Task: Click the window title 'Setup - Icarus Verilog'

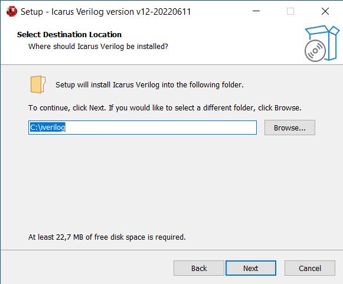Action: (x=106, y=12)
